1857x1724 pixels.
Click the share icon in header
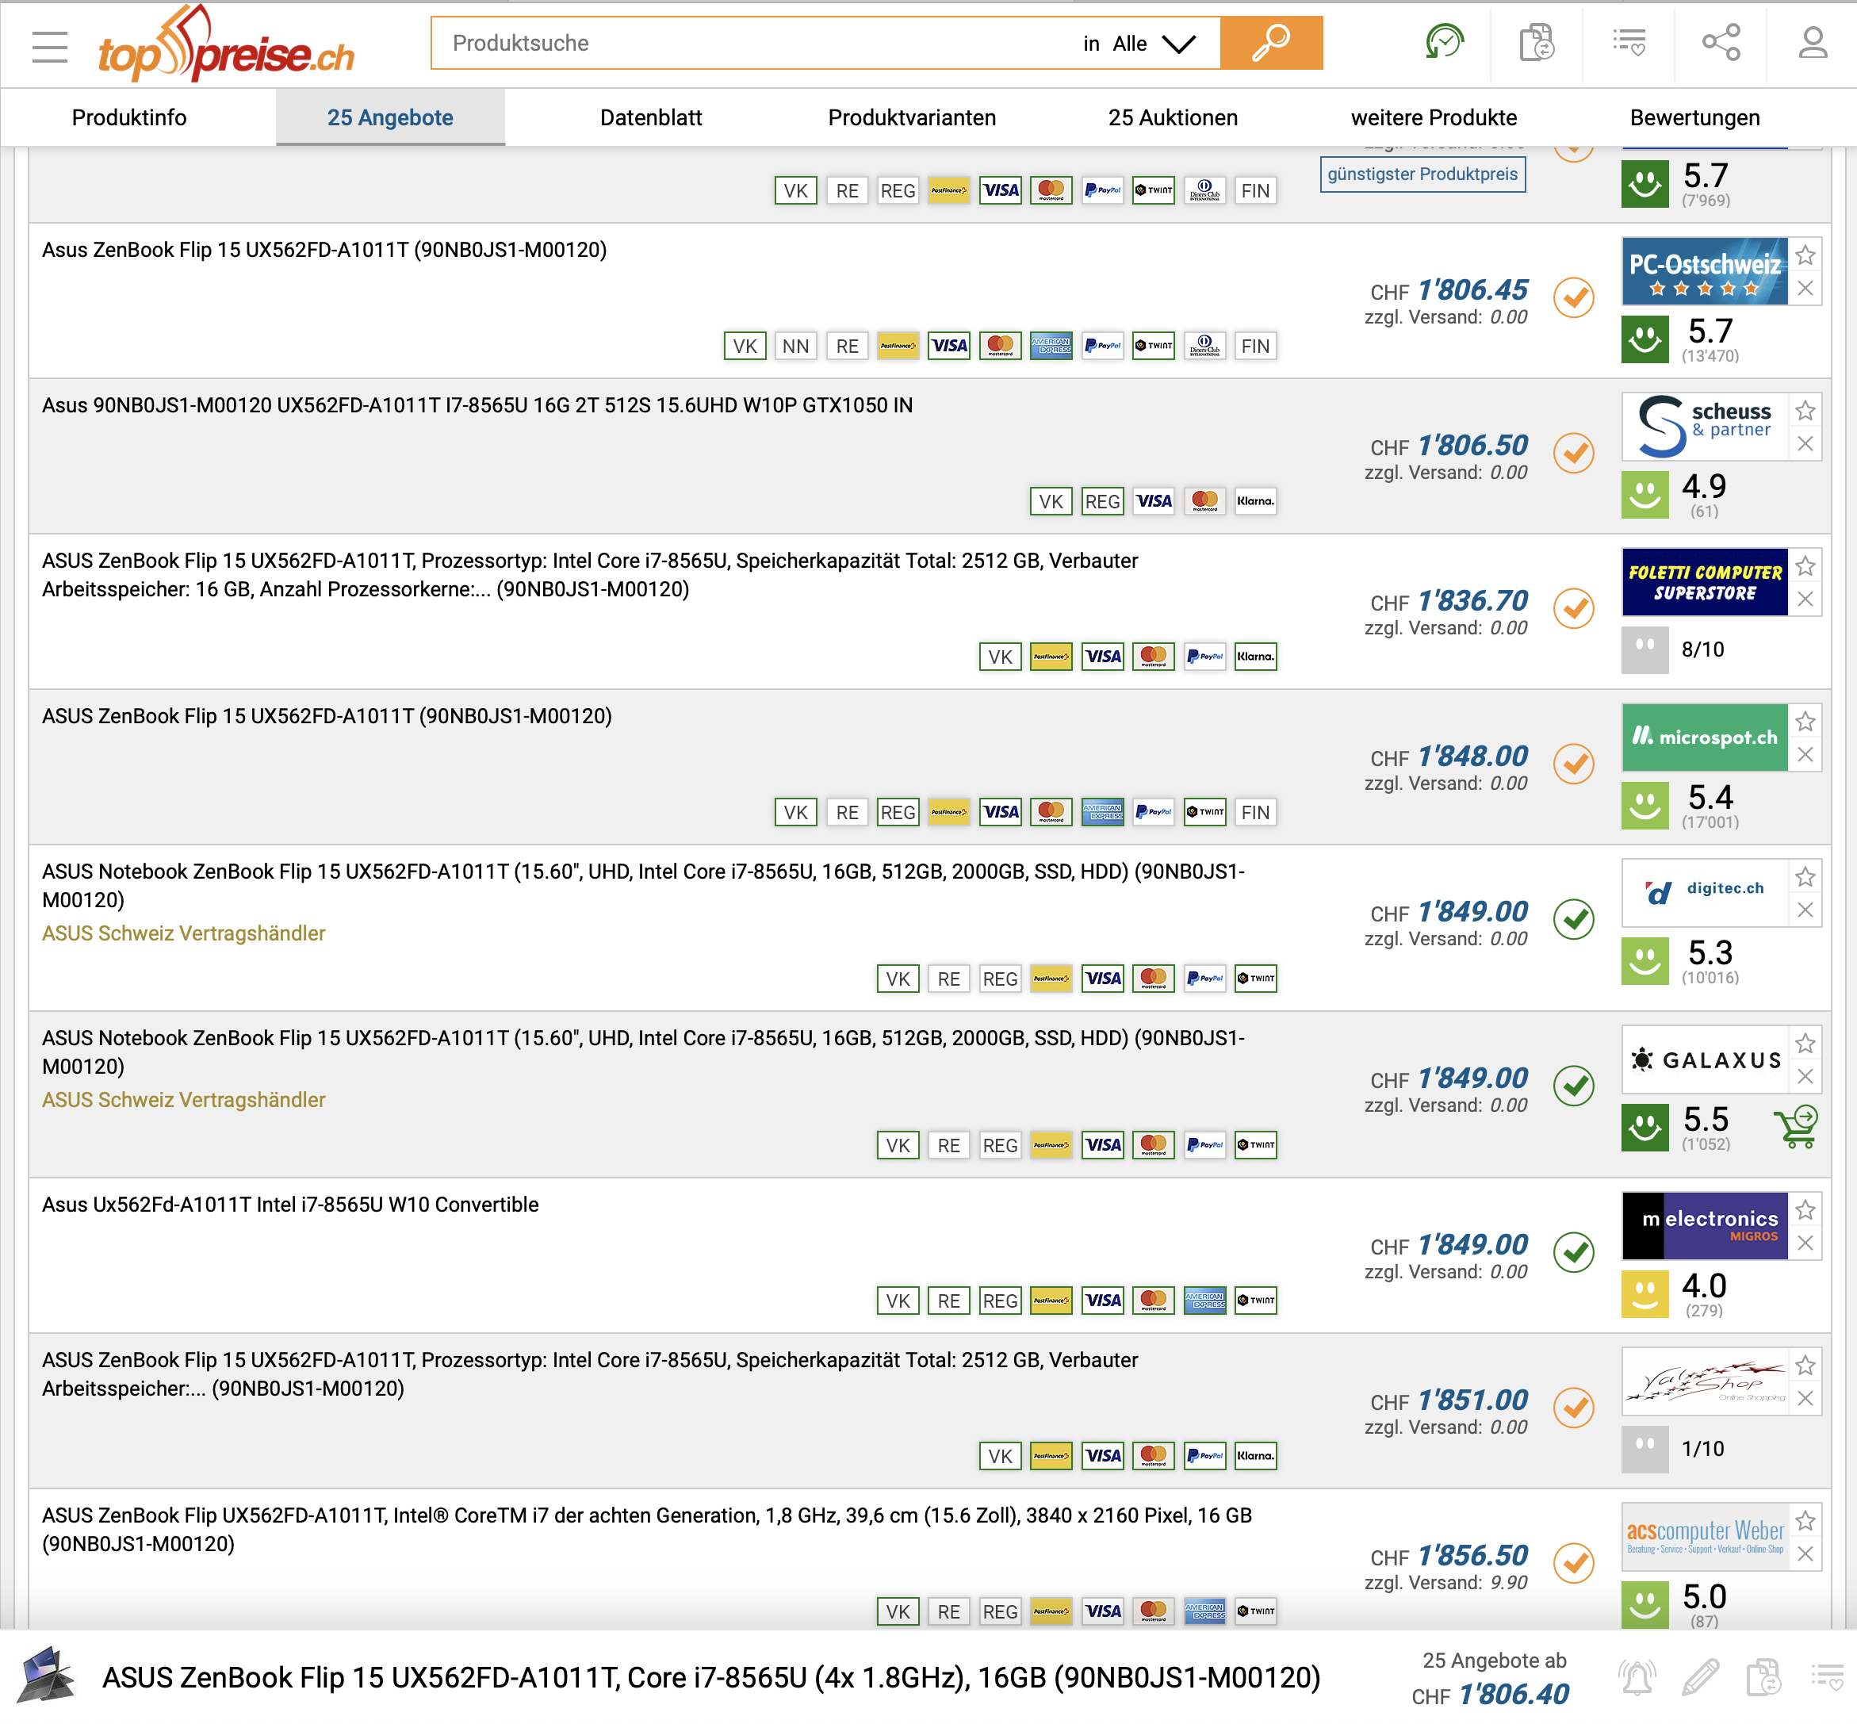click(x=1720, y=43)
